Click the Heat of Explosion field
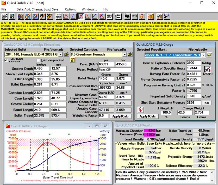 (x=194, y=63)
